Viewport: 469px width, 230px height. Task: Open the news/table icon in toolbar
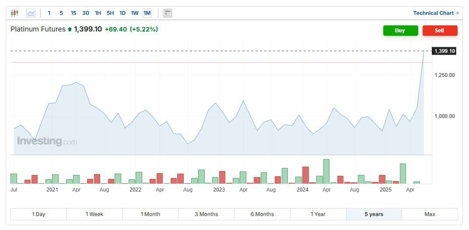pos(168,13)
